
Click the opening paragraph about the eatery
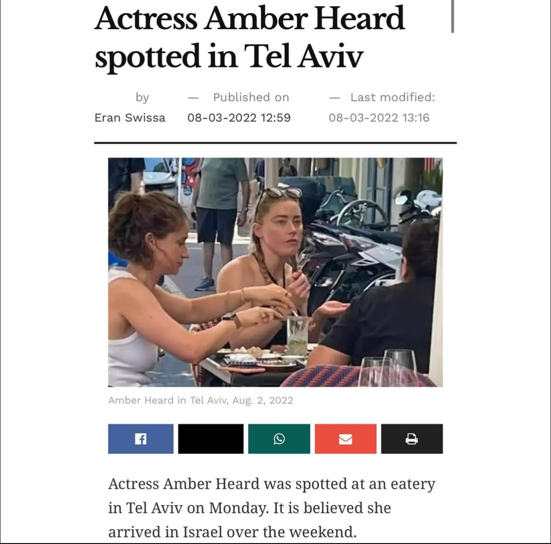point(272,508)
